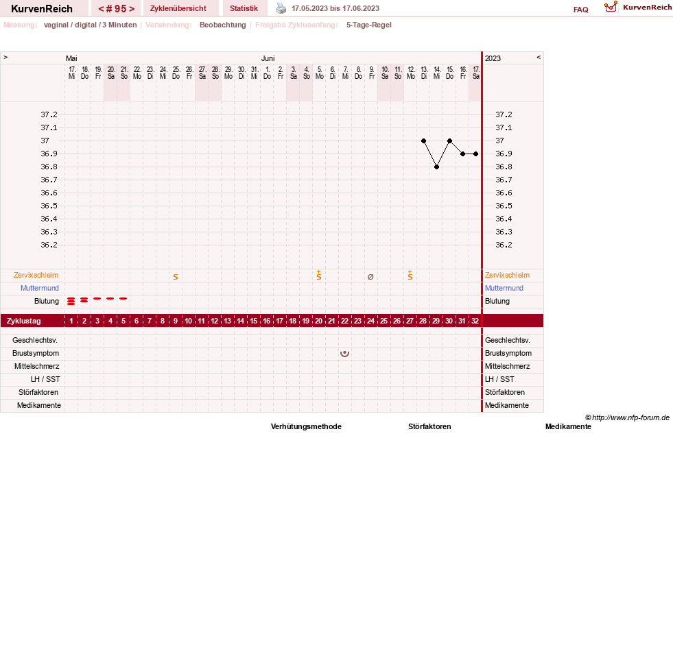Click the medium bleeding symbol on cycle day 2
673x645 pixels.
click(x=84, y=300)
